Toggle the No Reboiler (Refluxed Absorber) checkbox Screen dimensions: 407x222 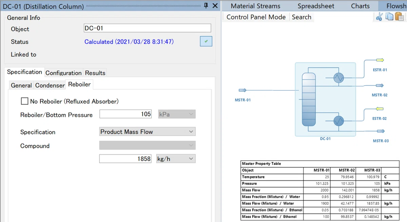pyautogui.click(x=24, y=101)
